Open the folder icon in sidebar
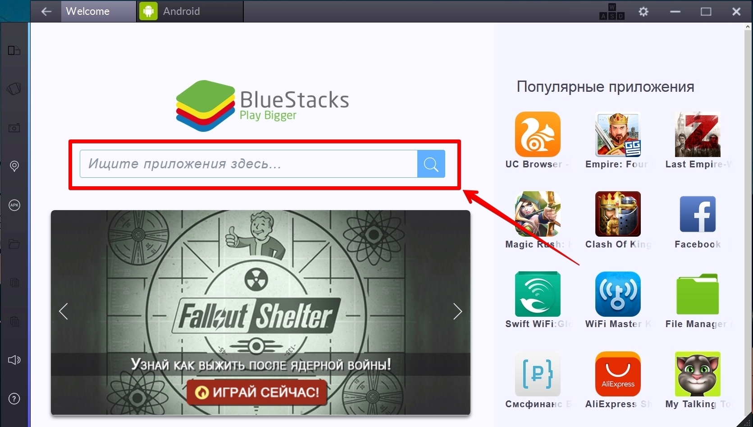The width and height of the screenshot is (753, 427). tap(14, 244)
